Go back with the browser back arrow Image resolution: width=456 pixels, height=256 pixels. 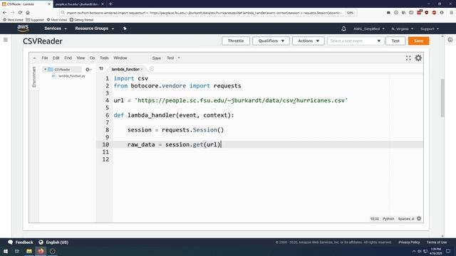5,13
